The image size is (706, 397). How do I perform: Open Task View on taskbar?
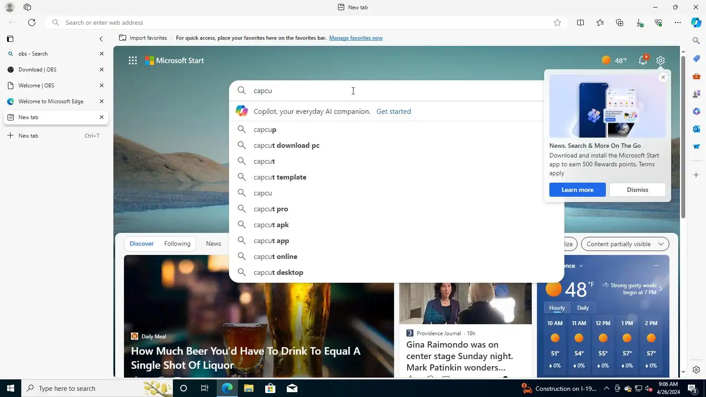click(x=205, y=388)
